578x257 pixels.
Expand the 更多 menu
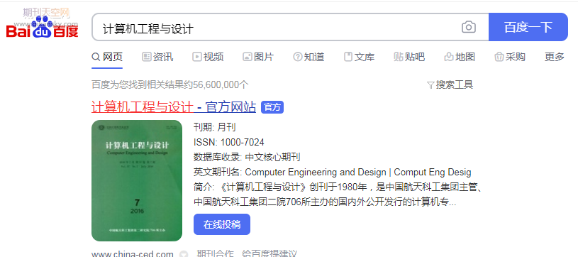coord(555,57)
